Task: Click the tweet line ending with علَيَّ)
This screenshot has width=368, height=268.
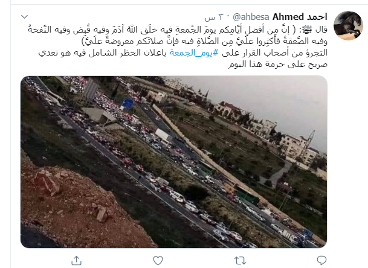Action: click(204, 41)
